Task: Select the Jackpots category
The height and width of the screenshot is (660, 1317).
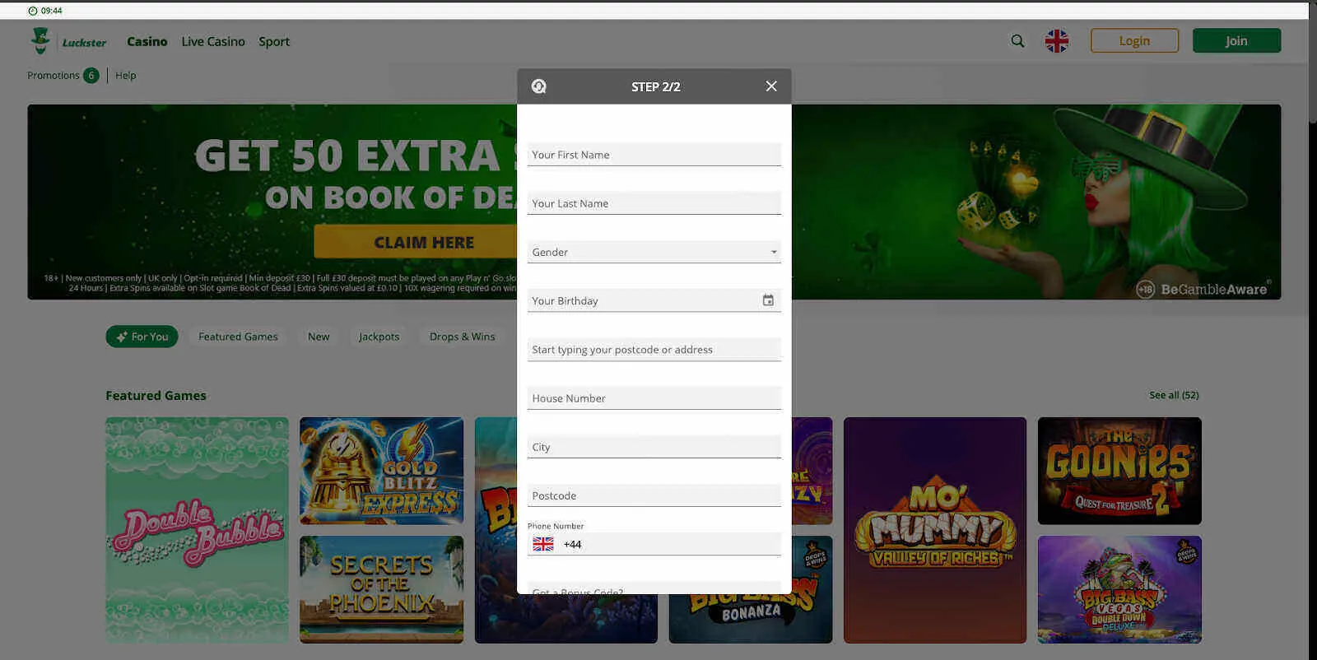Action: (379, 337)
